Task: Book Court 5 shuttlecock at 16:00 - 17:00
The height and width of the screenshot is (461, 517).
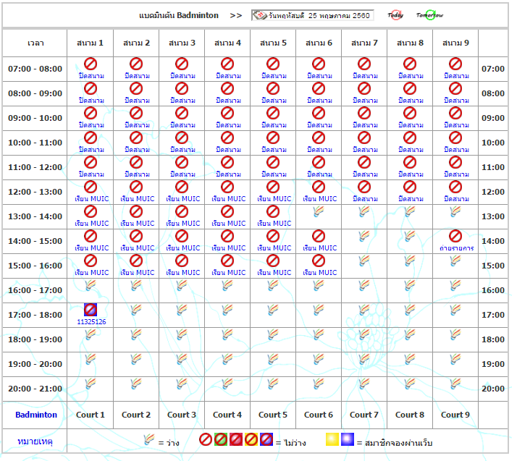Action: click(273, 285)
